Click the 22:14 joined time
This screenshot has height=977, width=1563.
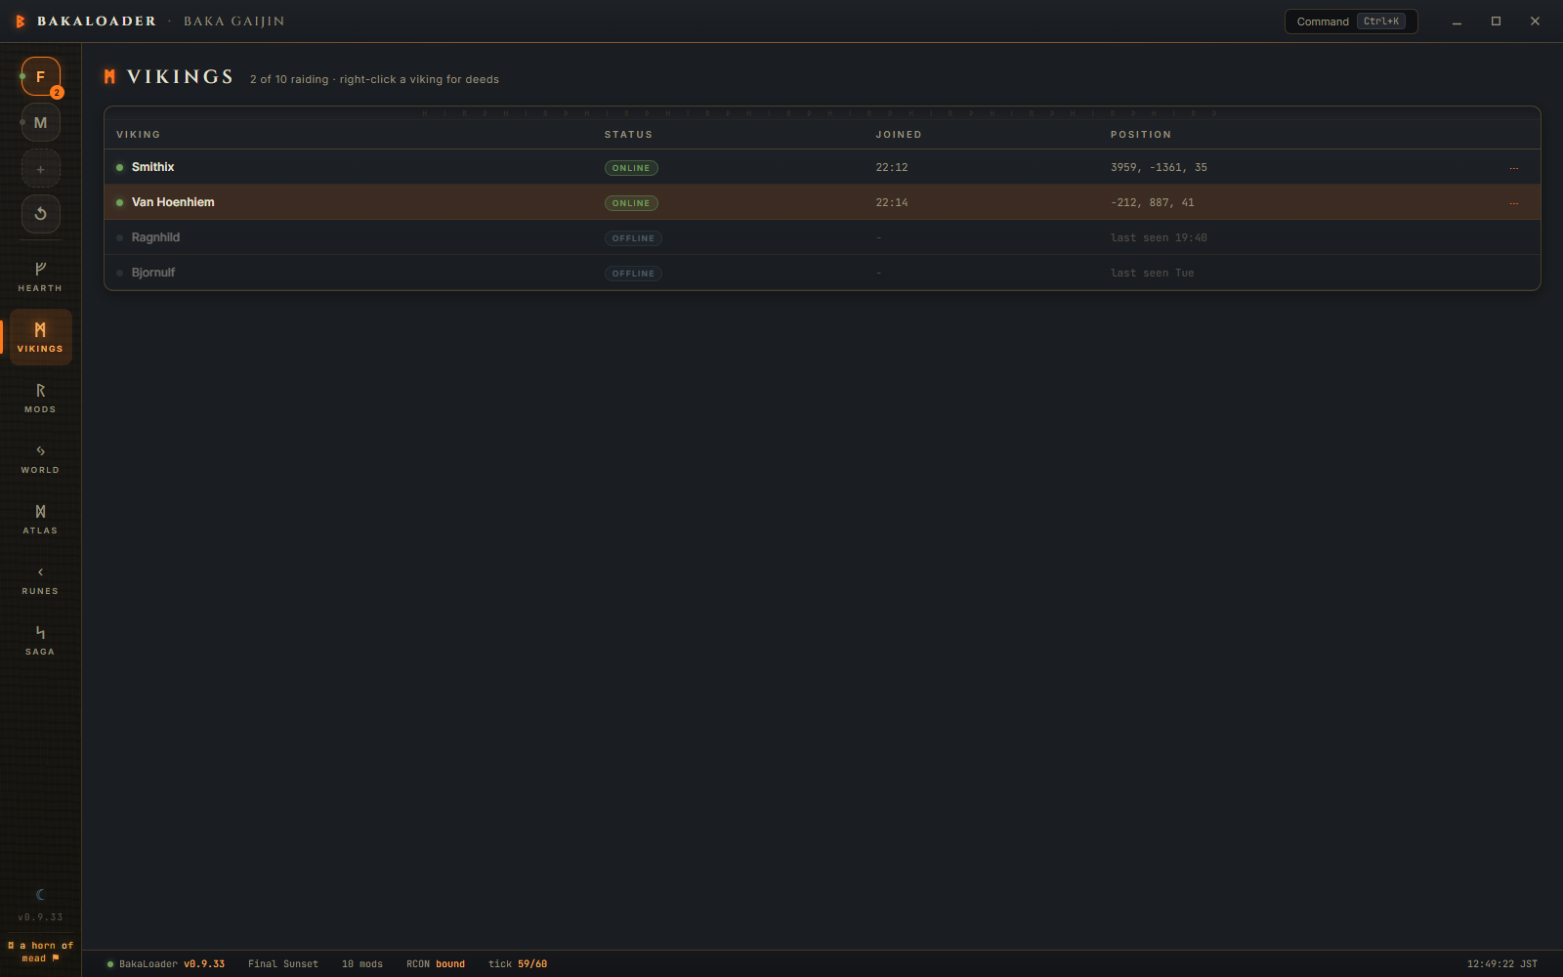892,202
